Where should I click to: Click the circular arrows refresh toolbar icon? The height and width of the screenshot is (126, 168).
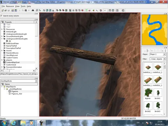click(x=44, y=10)
